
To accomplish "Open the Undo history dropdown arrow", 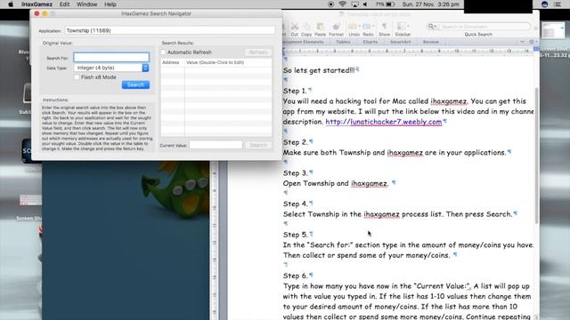I will [x=359, y=26].
